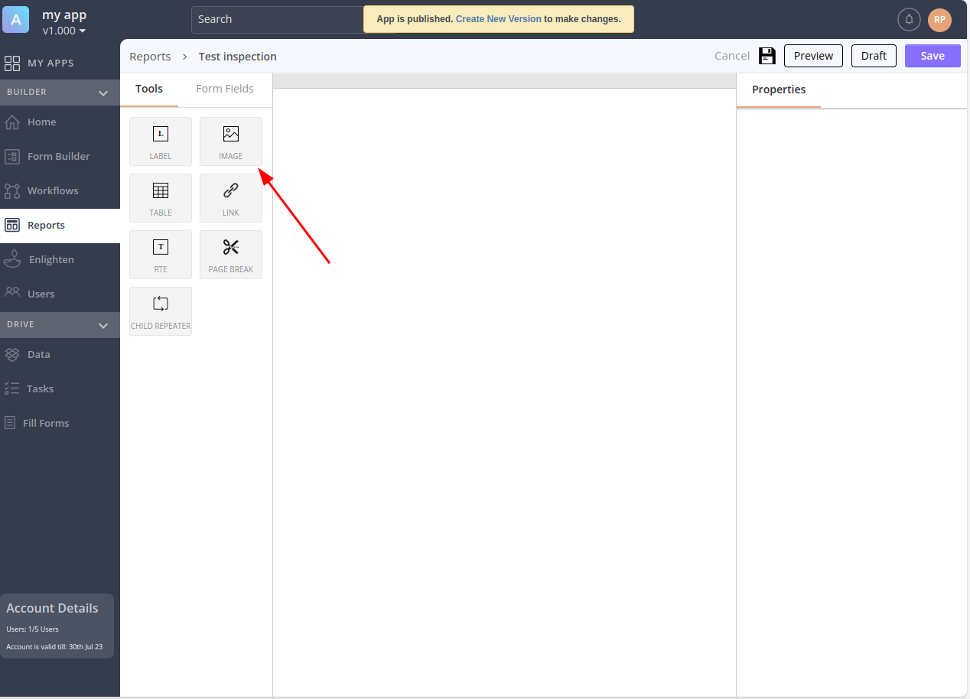Pick the Child Repeater tool
Viewport: 970px width, 699px height.
161,311
